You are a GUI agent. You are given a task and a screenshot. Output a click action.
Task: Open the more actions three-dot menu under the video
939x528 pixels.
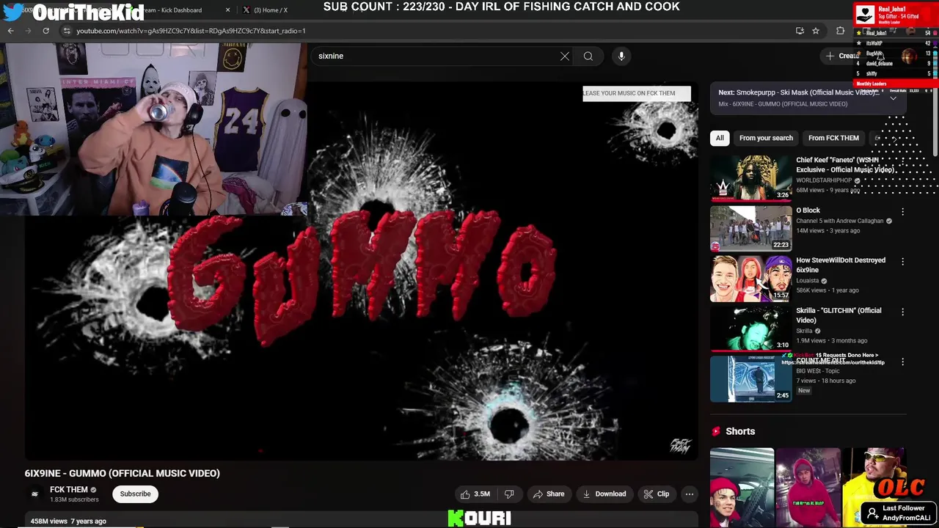coord(690,494)
